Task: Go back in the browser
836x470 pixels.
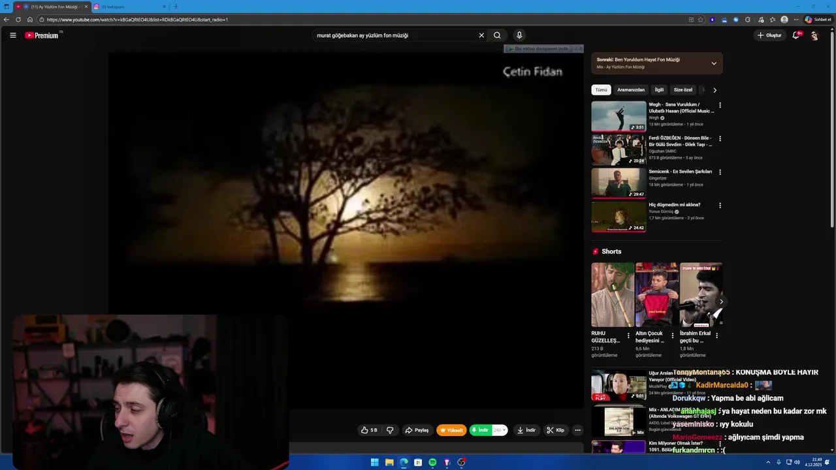Action: (7, 20)
